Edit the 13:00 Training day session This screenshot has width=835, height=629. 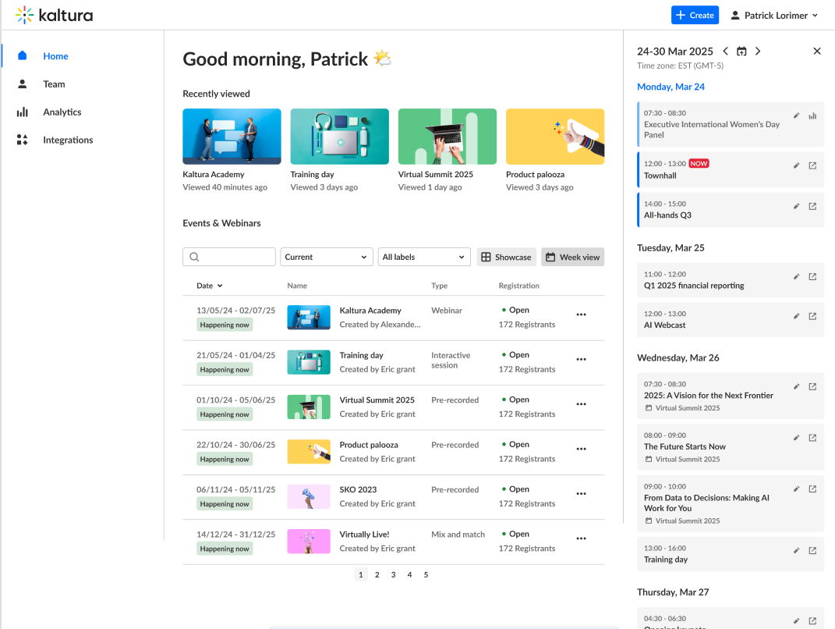tap(796, 551)
